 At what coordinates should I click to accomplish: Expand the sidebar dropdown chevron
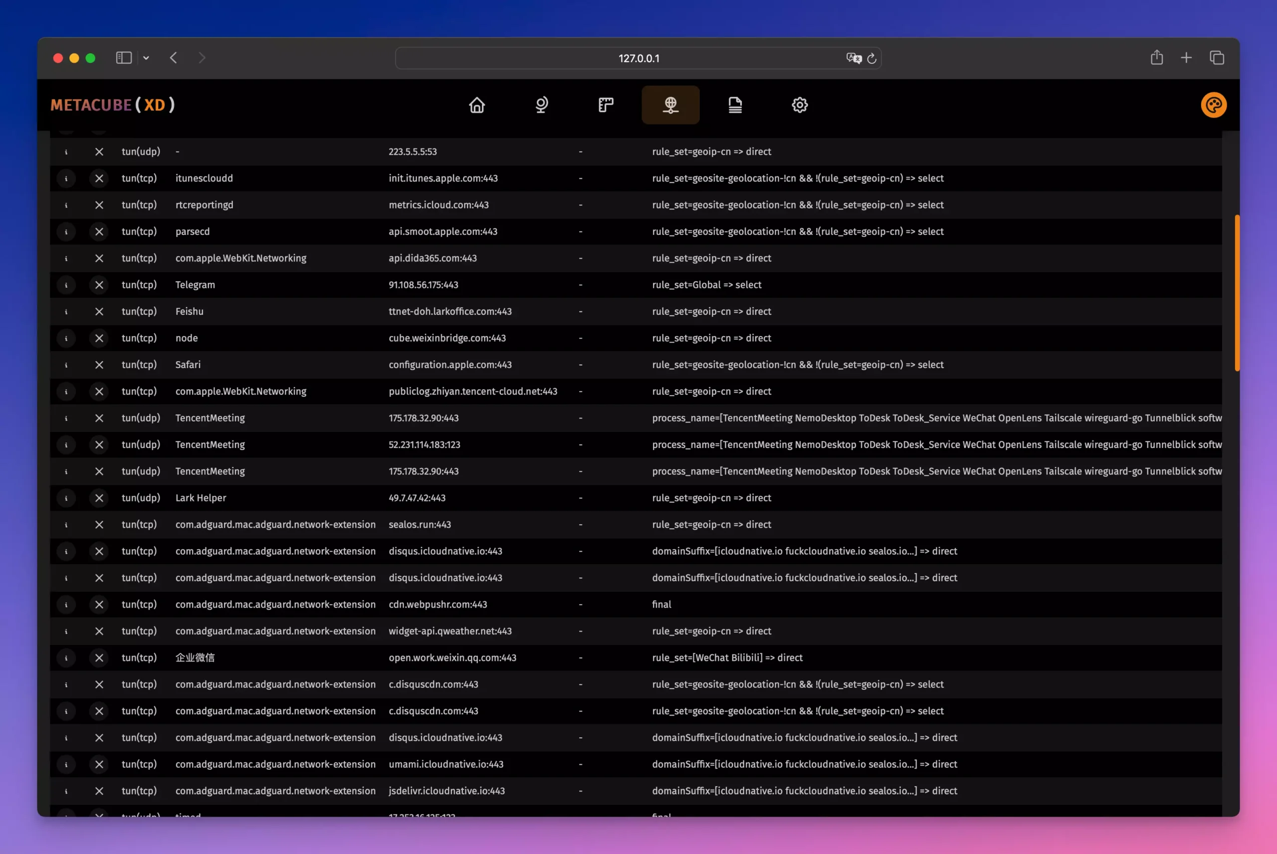point(146,58)
